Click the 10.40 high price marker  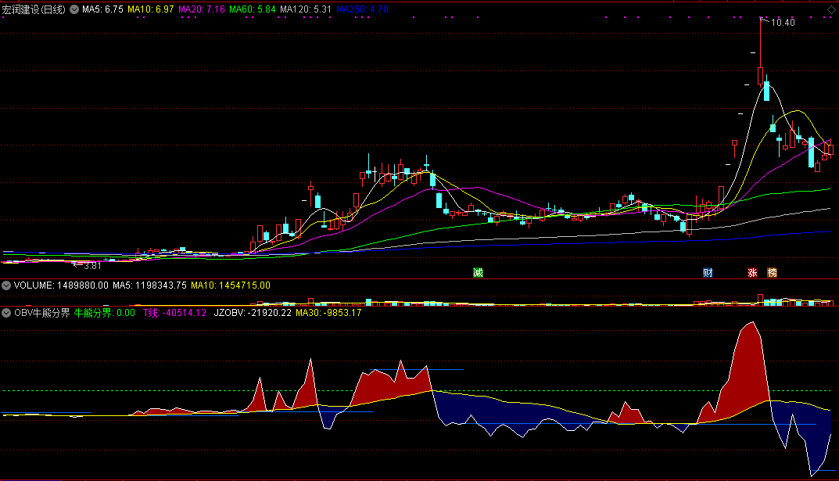point(783,23)
